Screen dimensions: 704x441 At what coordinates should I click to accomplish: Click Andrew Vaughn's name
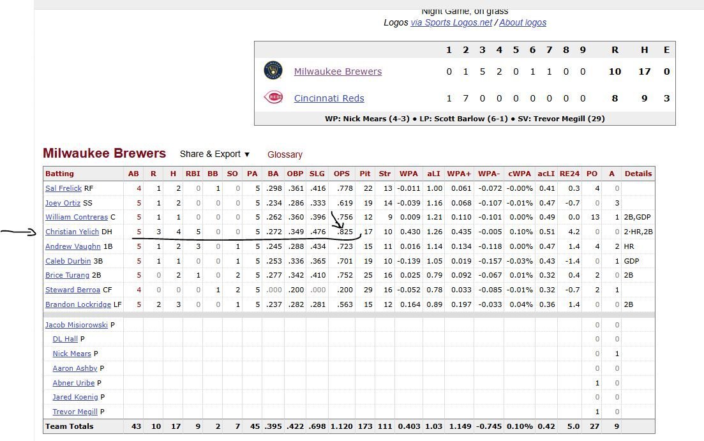[73, 246]
